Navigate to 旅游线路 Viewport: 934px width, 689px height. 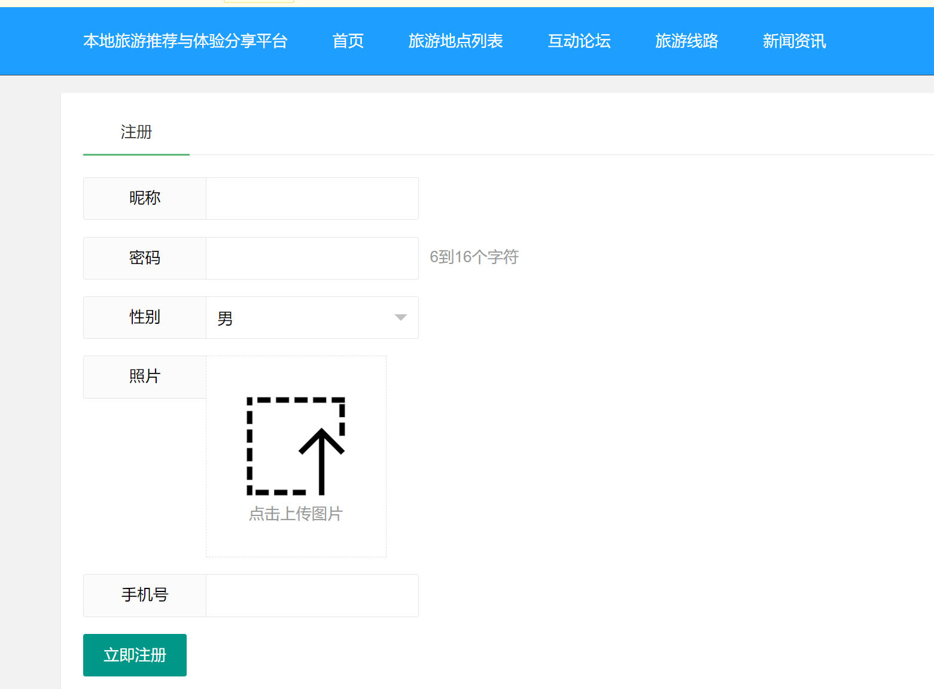686,41
